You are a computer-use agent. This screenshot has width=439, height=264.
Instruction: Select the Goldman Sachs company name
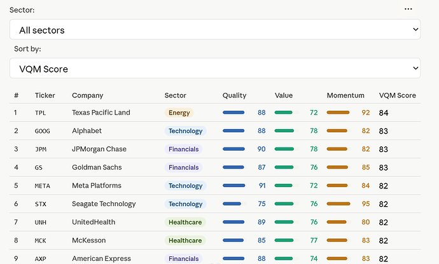click(97, 167)
